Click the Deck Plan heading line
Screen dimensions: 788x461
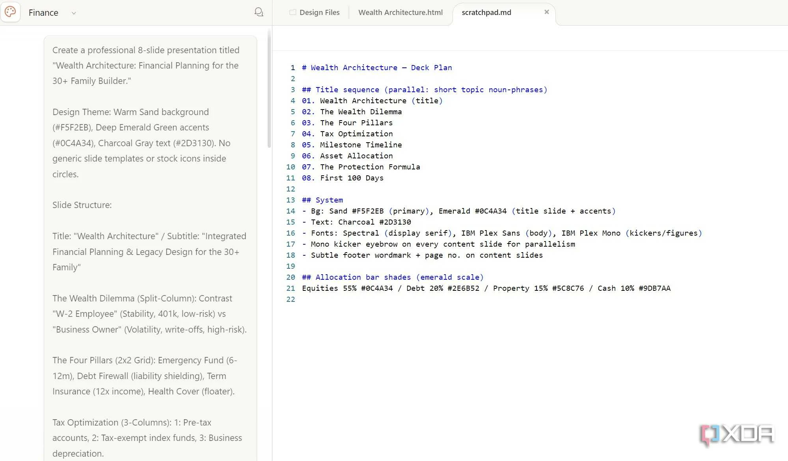[377, 67]
